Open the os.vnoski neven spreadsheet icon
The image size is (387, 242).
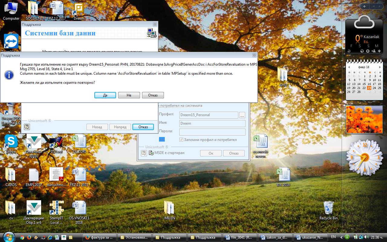260,146
